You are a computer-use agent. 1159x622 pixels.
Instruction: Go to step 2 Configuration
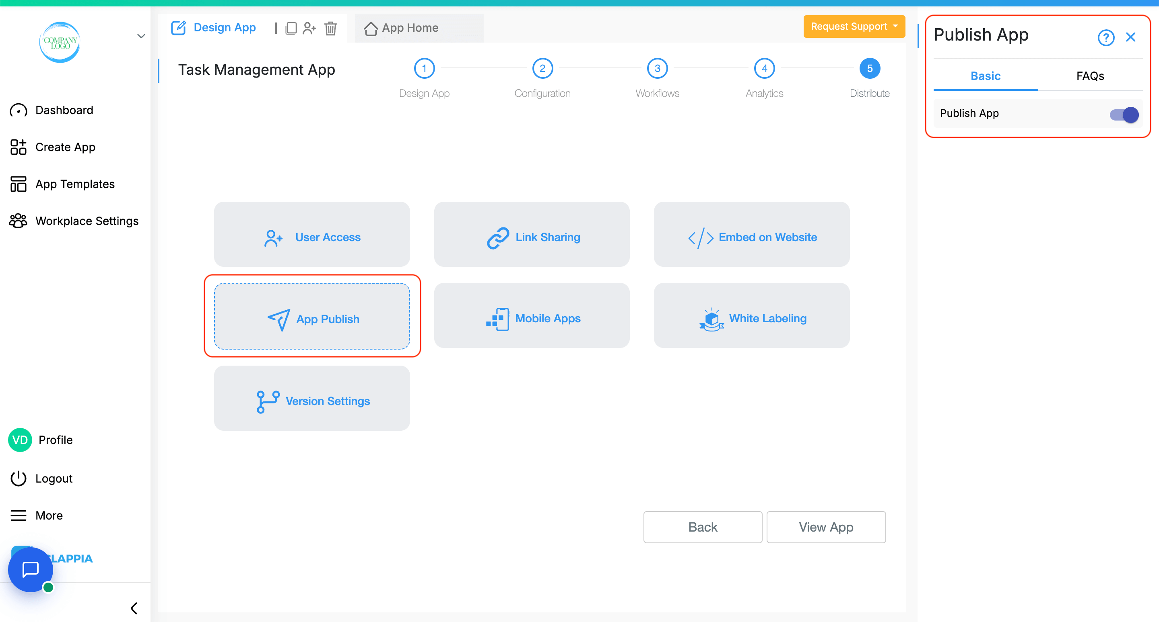pos(542,68)
